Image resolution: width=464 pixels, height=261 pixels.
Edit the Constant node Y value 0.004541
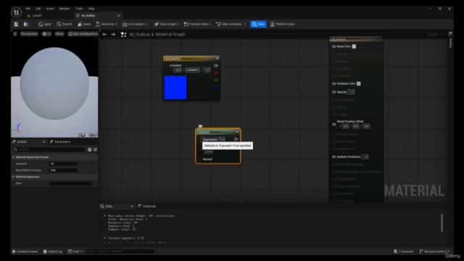point(192,70)
